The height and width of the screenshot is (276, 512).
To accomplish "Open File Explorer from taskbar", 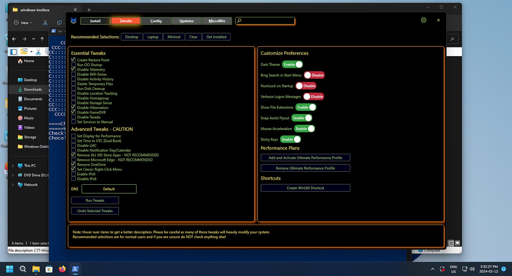I will [x=36, y=269].
